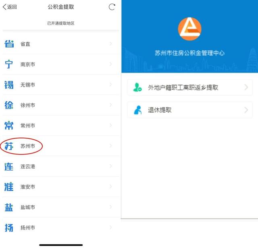
Task: Go back using the 返回 button
Action: click(10, 7)
